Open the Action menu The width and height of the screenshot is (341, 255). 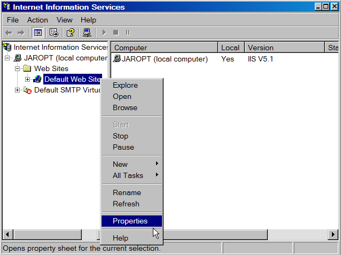[x=37, y=20]
